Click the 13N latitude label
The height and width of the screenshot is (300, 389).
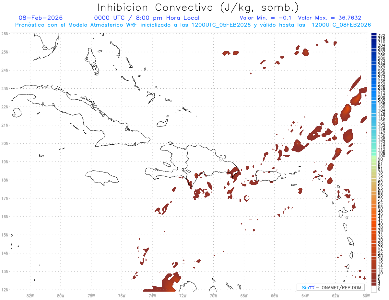click(x=5, y=272)
